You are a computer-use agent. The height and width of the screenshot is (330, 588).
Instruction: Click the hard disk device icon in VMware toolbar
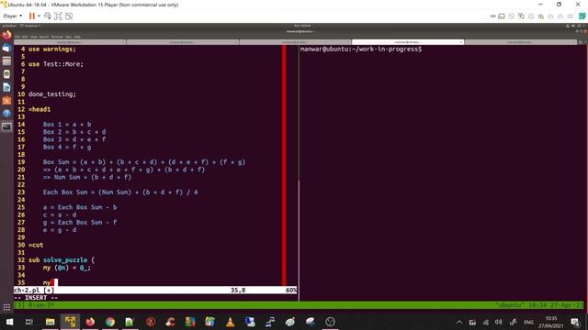coord(502,16)
